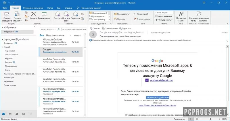This screenshot has width=230, height=121.
Task: Click the Поиск людей search people field
Action: point(164,13)
